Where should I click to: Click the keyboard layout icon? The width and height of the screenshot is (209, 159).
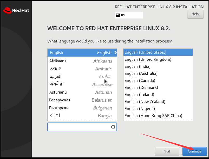[118, 15]
